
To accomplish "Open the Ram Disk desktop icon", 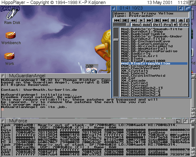I will [12, 16].
